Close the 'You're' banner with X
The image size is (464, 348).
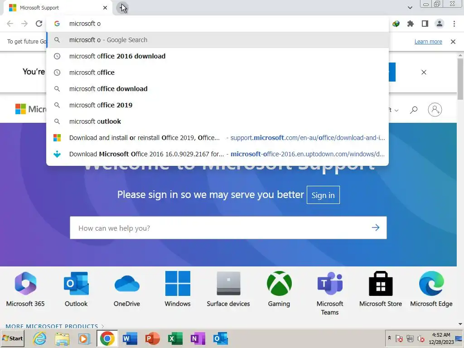[x=424, y=72]
